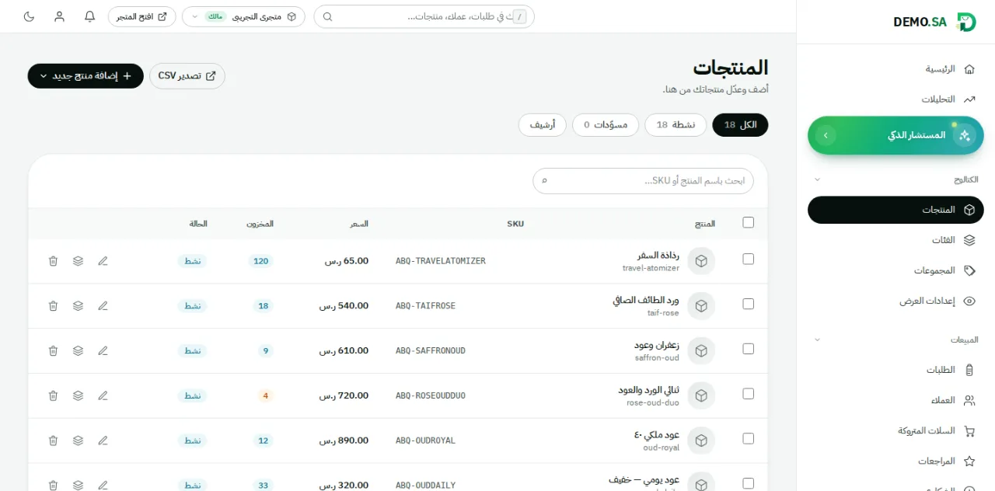Open إعدادات العرض in the sidebar
Image resolution: width=995 pixels, height=491 pixels.
point(895,301)
